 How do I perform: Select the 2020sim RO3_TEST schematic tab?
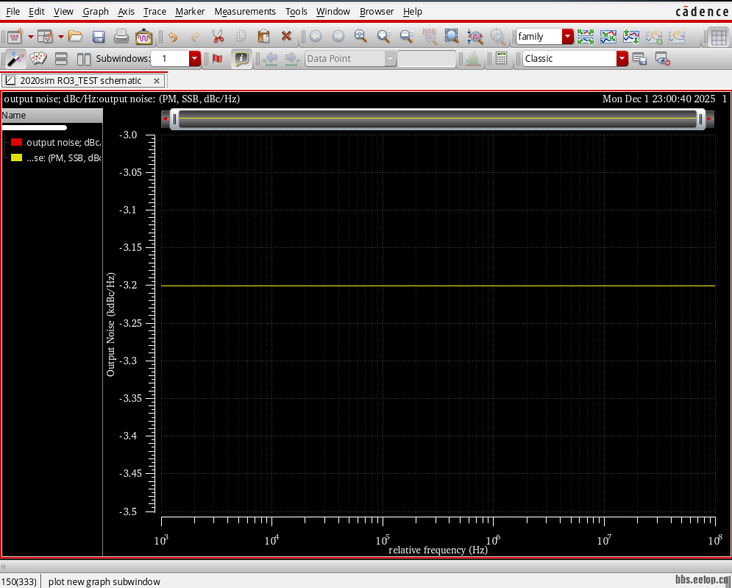[80, 81]
